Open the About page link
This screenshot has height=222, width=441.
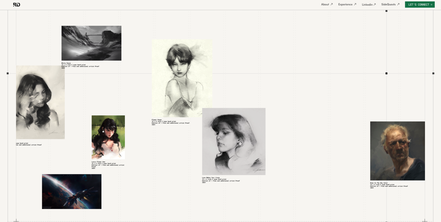(325, 4)
